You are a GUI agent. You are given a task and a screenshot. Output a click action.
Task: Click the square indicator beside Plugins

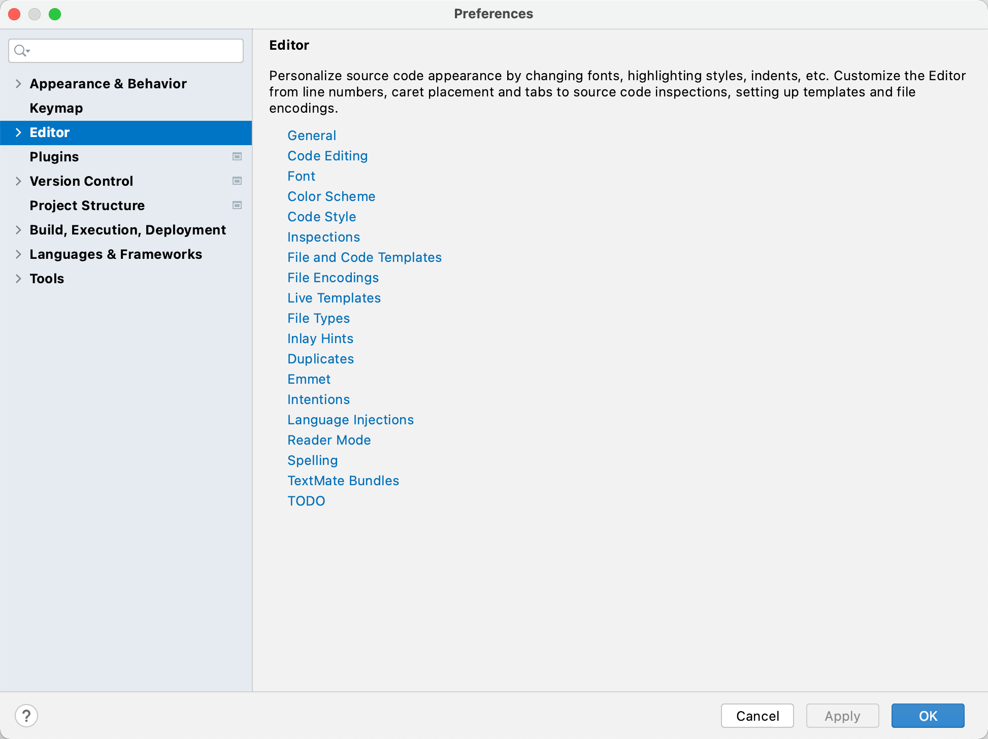pyautogui.click(x=237, y=157)
